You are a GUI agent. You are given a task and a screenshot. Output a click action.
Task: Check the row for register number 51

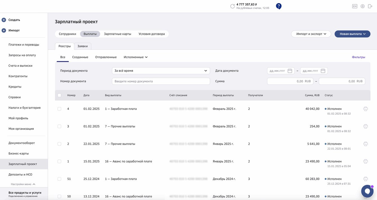tap(59, 179)
